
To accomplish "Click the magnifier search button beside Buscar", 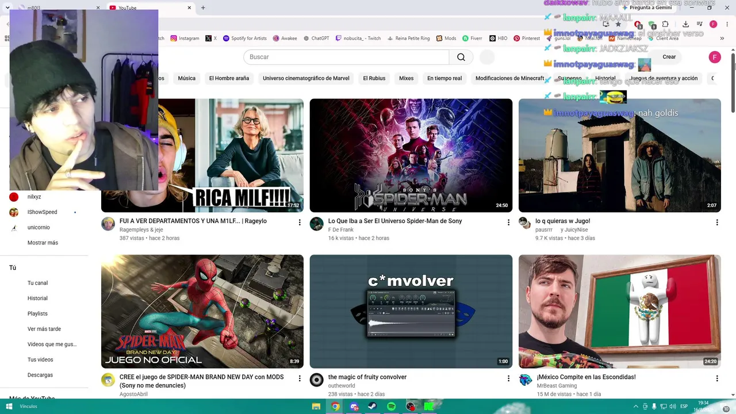I will [x=461, y=57].
